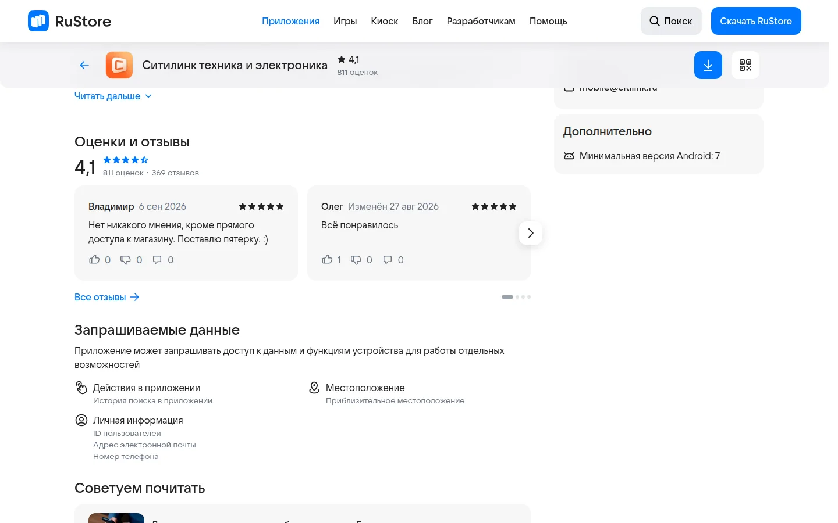Click the Местоположение pin icon

tap(314, 388)
